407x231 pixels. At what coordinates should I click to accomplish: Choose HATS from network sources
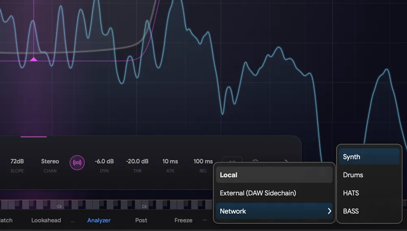(x=369, y=193)
